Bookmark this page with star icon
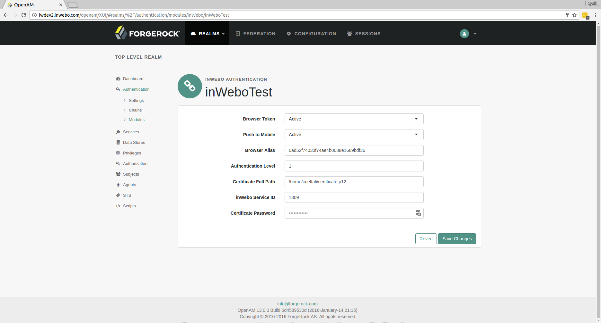This screenshot has width=601, height=323. coord(574,15)
